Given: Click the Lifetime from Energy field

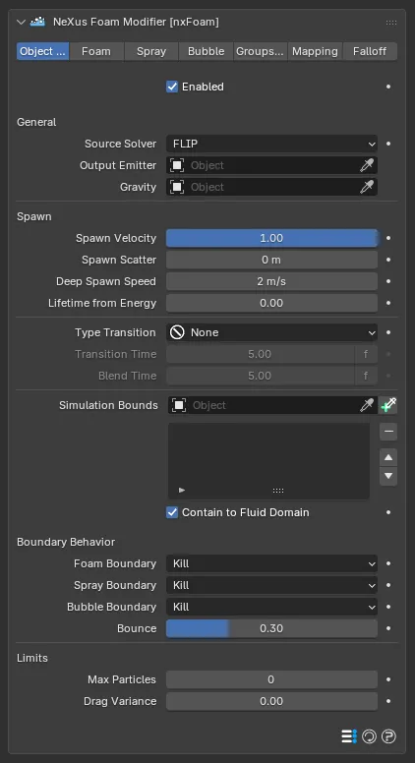Looking at the screenshot, I should point(272,303).
